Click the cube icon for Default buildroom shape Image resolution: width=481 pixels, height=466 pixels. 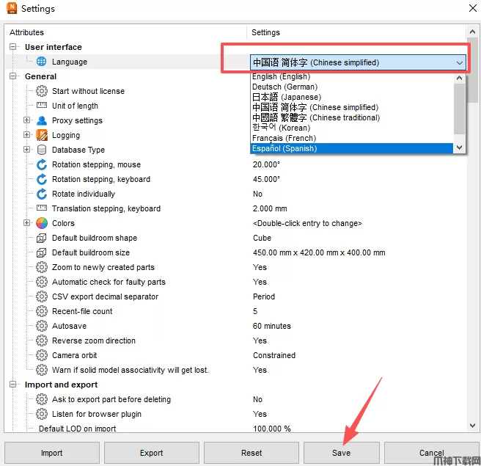point(41,238)
